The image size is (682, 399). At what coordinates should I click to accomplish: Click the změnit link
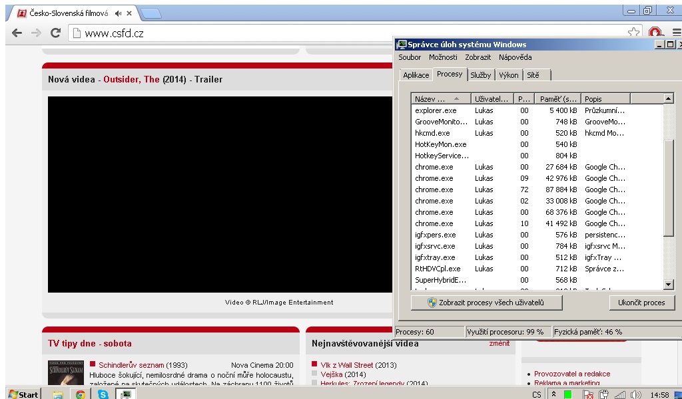click(x=500, y=343)
